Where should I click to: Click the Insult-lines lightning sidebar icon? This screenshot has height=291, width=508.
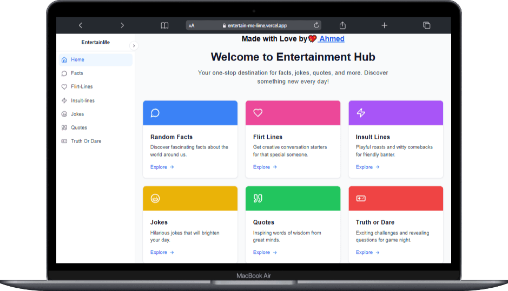64,100
